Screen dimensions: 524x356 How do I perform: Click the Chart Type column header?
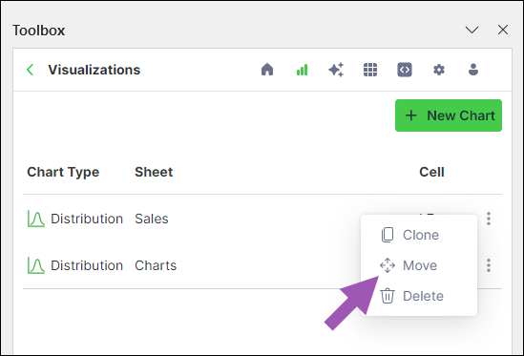(x=63, y=172)
